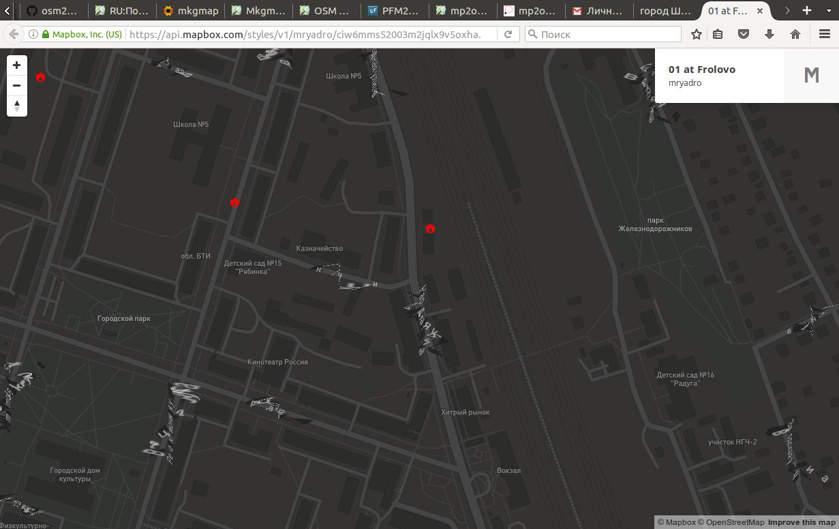839x529 pixels.
Task: Click the Кинотеатр Россия label
Action: (277, 362)
